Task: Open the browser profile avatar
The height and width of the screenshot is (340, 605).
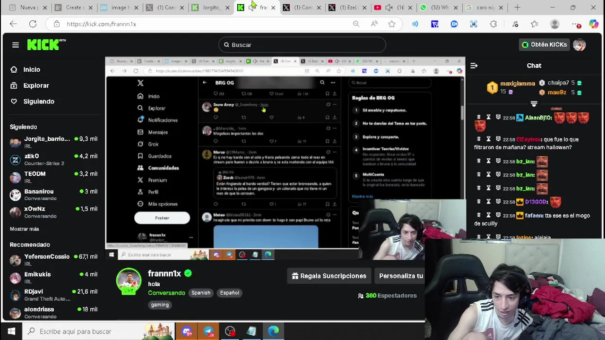Action: tap(555, 24)
